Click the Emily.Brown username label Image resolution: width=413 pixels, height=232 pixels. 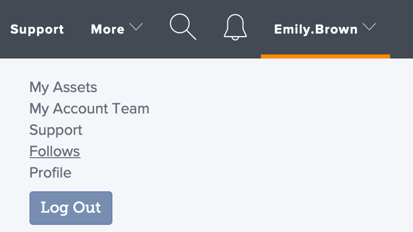(316, 29)
